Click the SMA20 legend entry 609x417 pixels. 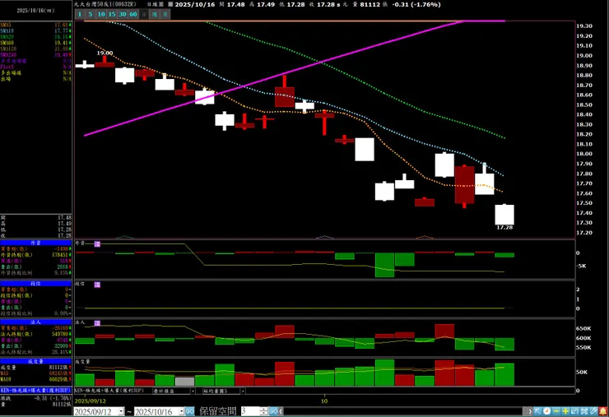coord(35,37)
